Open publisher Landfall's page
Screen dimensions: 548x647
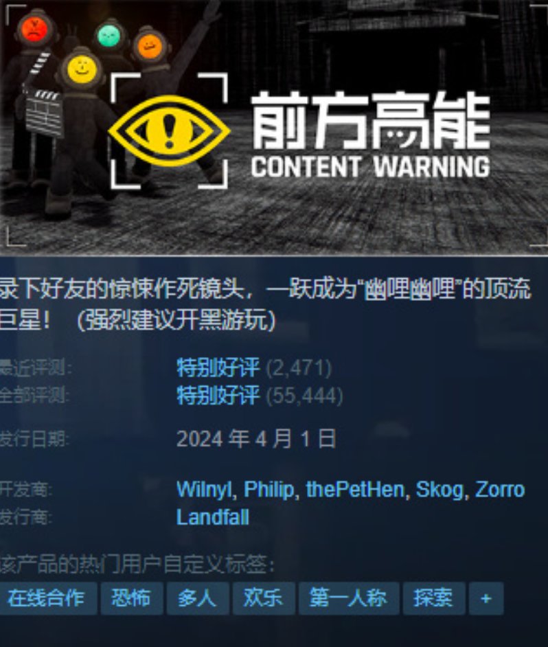pos(212,517)
